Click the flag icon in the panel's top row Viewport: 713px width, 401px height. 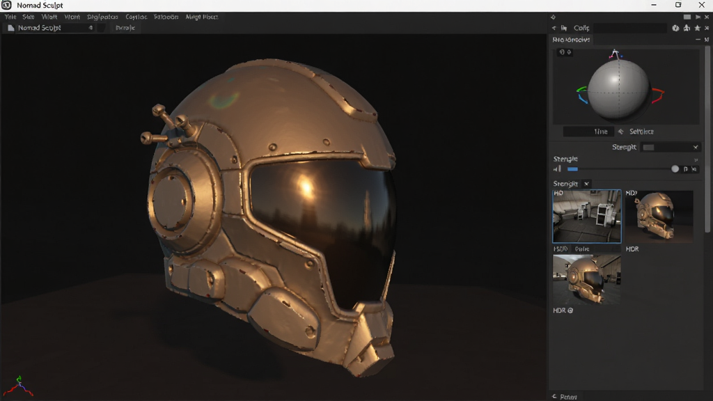[698, 17]
